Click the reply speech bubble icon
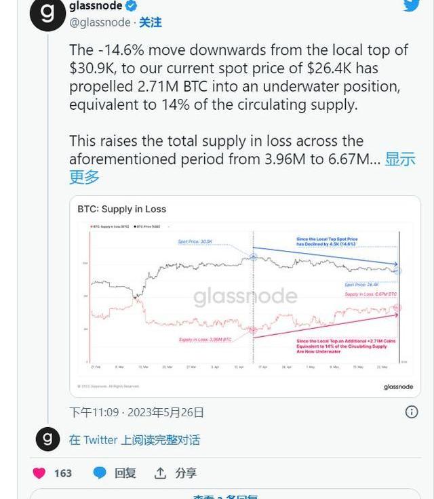 pyautogui.click(x=100, y=473)
